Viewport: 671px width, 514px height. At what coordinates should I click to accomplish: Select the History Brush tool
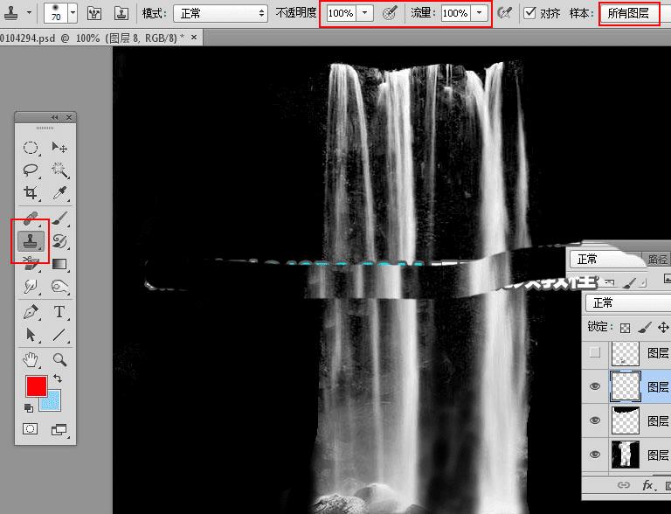click(x=59, y=241)
